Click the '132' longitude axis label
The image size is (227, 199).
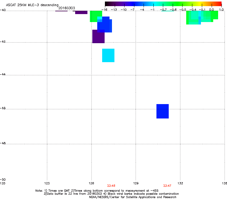tap(180, 183)
